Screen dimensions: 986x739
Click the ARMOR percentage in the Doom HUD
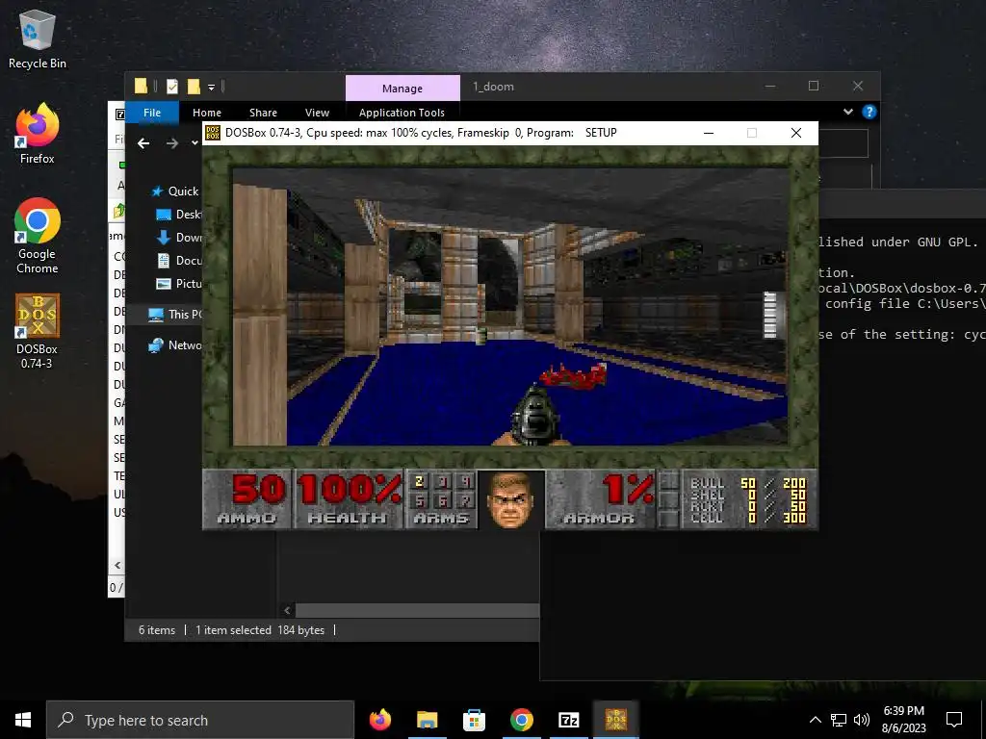point(628,490)
